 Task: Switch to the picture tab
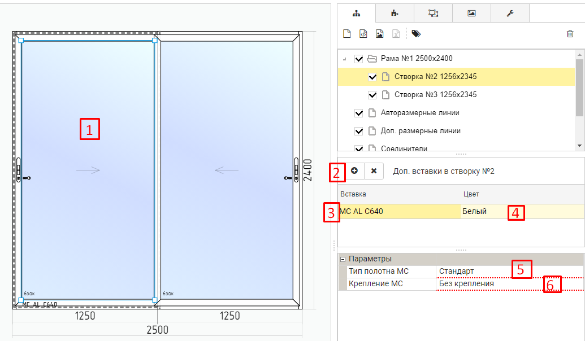471,14
